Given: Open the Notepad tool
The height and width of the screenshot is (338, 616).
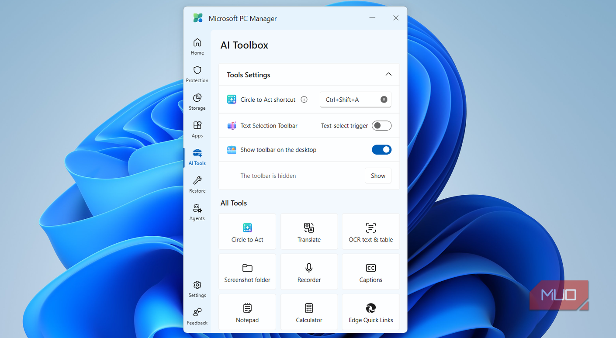Looking at the screenshot, I should point(247,312).
